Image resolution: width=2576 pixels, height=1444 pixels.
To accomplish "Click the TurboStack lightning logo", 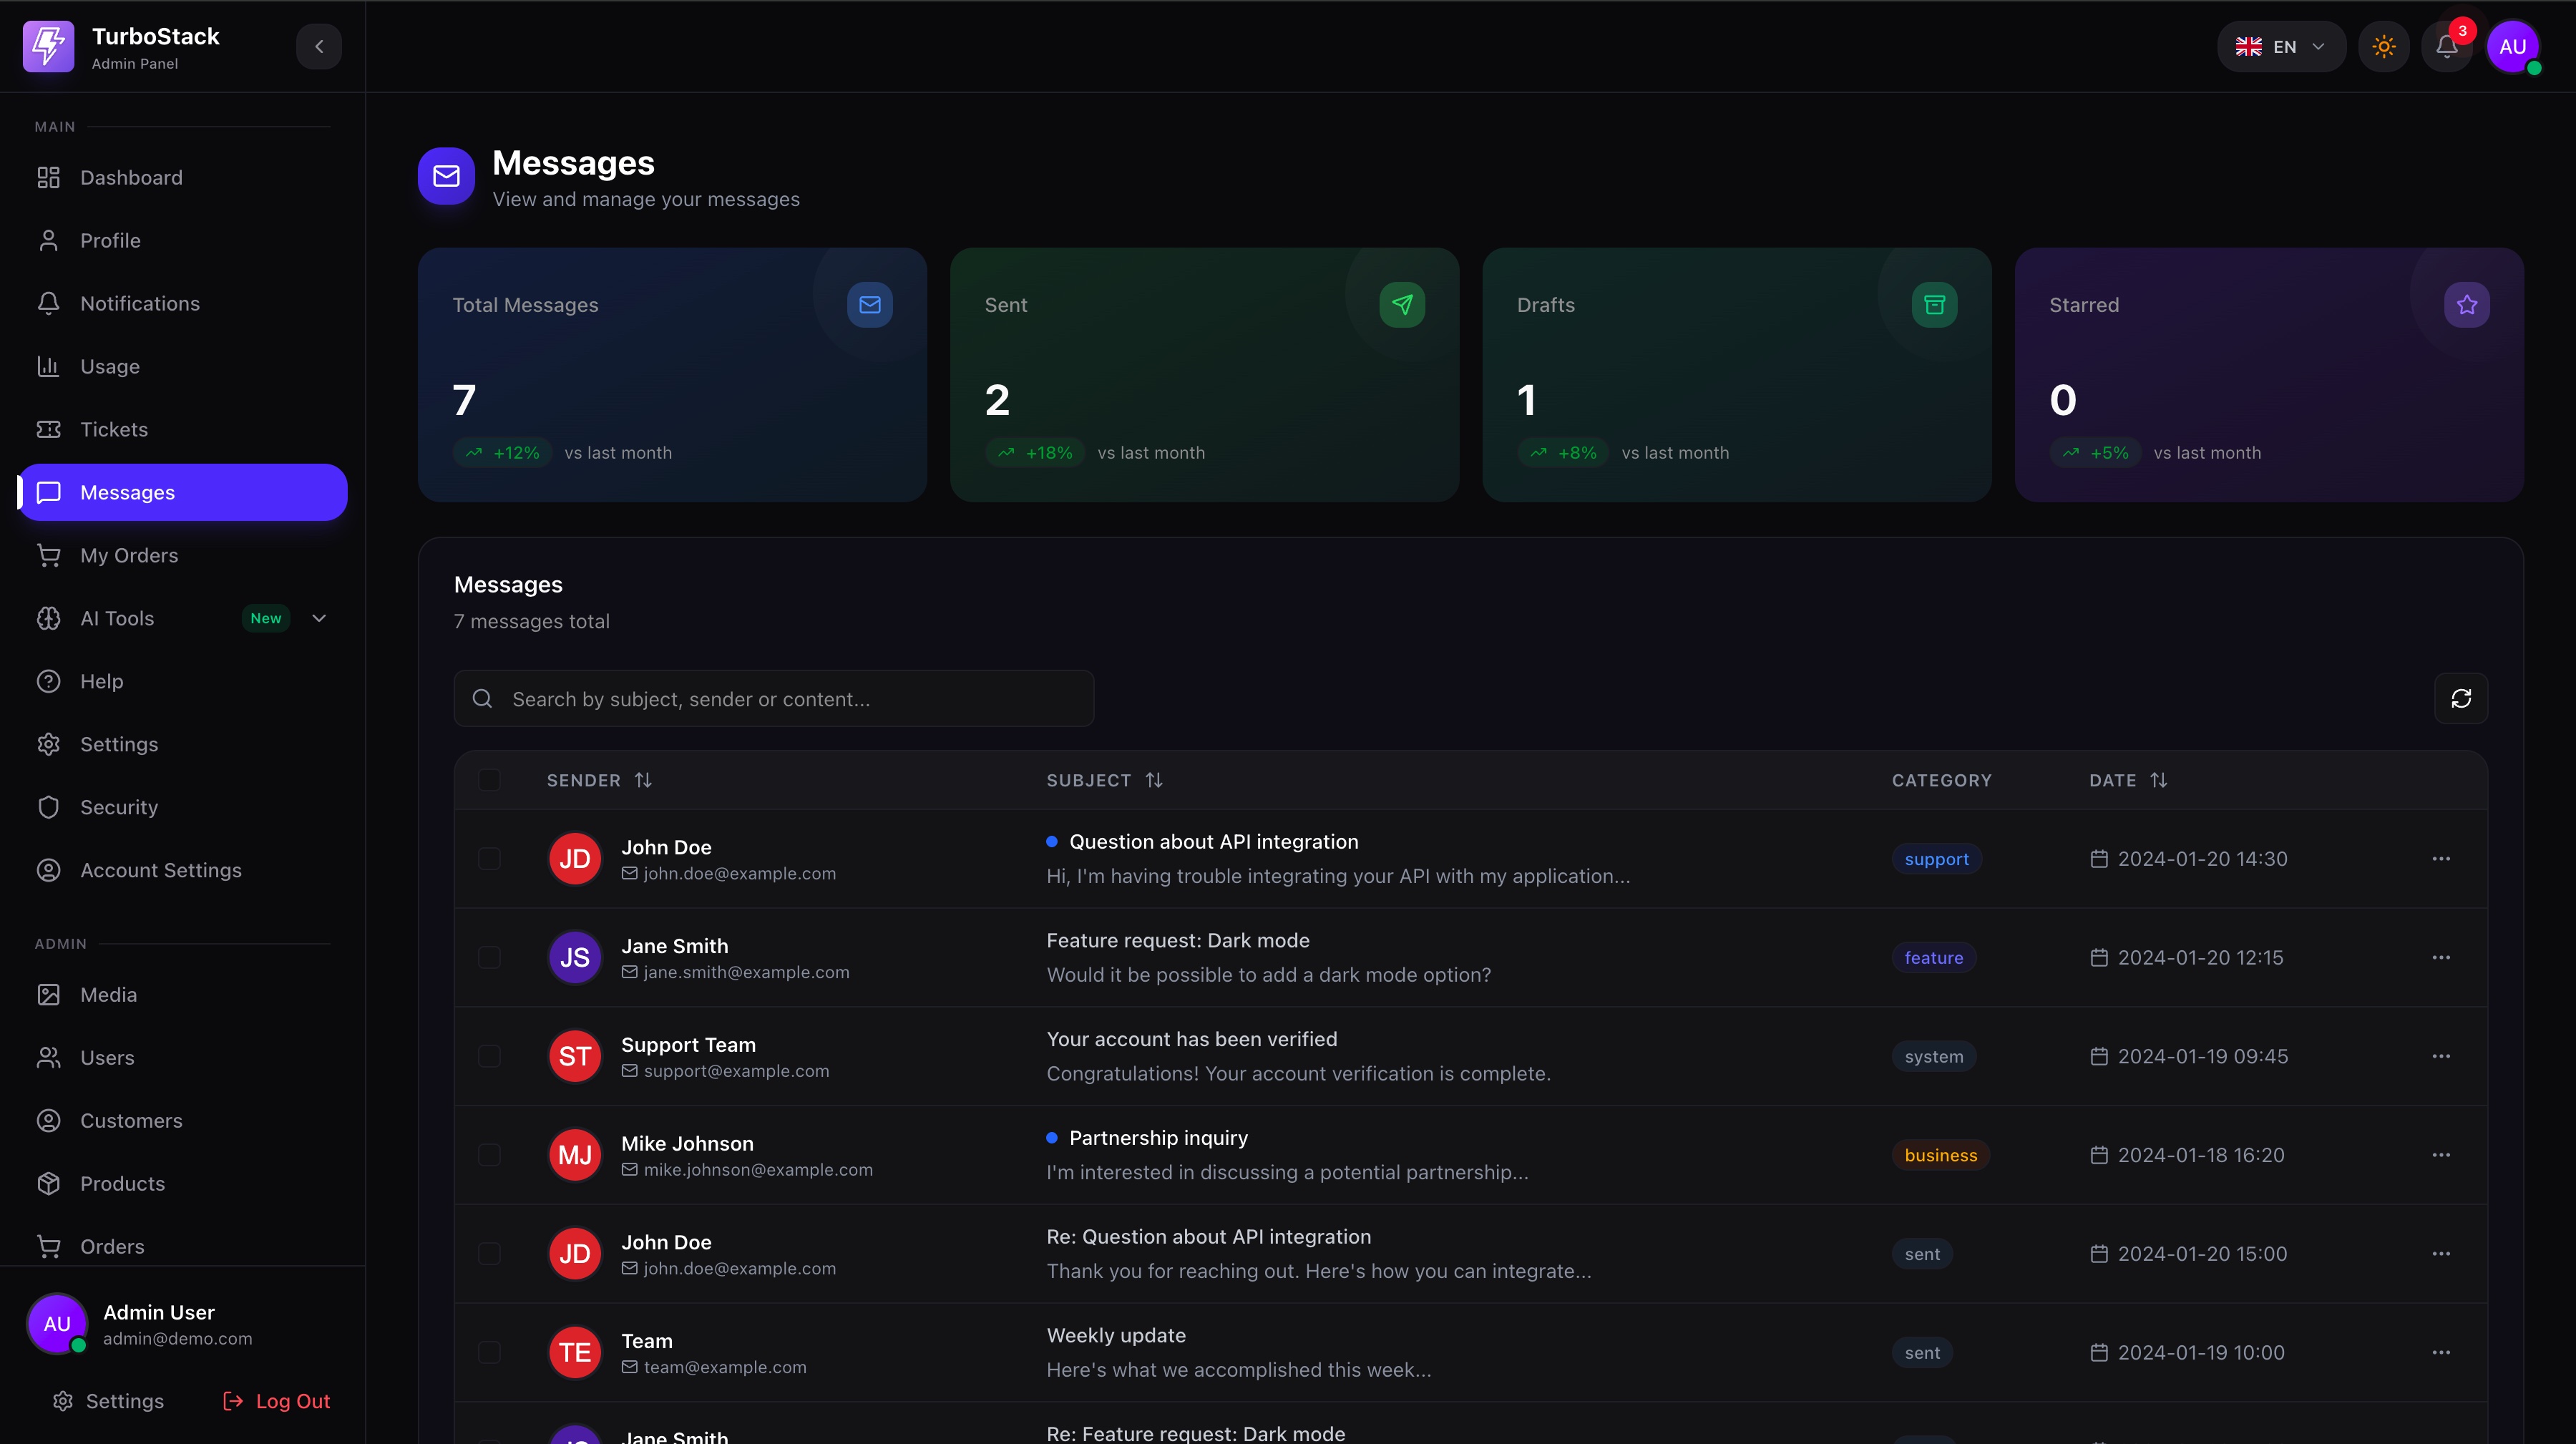I will coord(48,46).
